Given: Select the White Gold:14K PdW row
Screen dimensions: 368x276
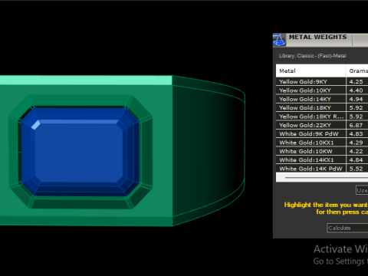Looking at the screenshot, I should [x=322, y=169].
